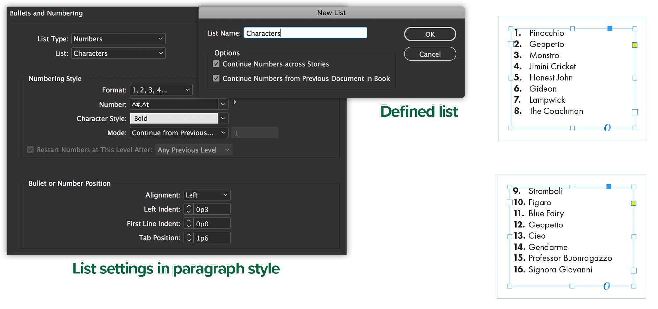This screenshot has height=309, width=658.
Task: Toggle Restart Numbers at This Level After
Action: [30, 150]
